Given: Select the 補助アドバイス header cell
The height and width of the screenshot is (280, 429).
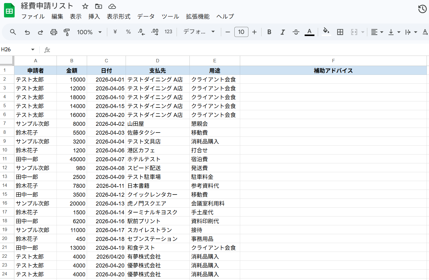Looking at the screenshot, I should (x=333, y=71).
